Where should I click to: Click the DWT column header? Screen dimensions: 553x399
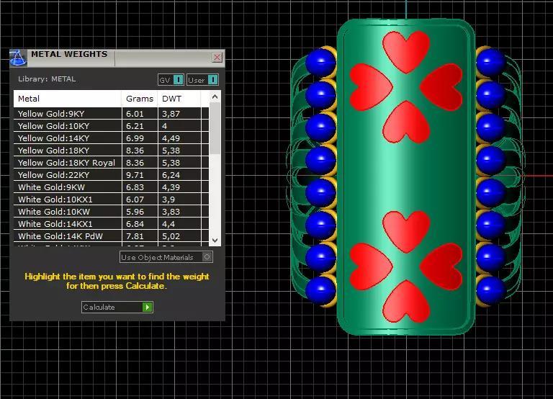(179, 99)
